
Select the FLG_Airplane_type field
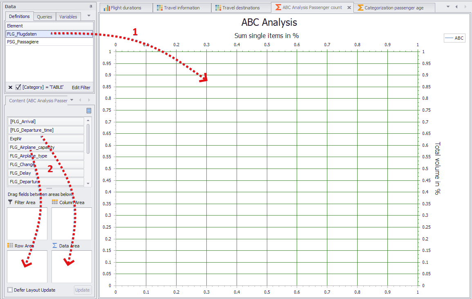pos(46,156)
